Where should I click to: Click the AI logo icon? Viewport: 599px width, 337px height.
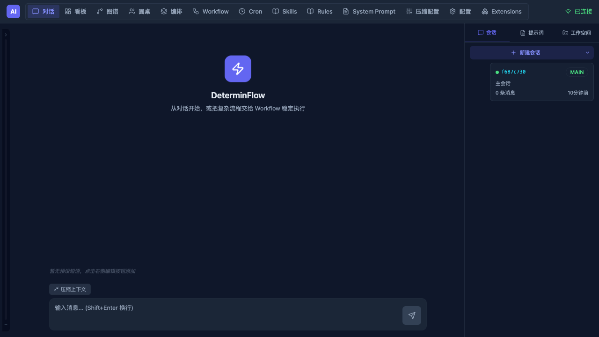coord(13,12)
